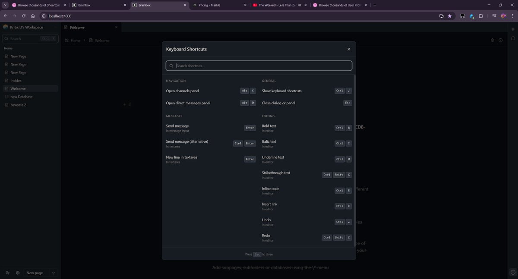
Task: Open channels hash icon in right rail
Action: point(513,29)
